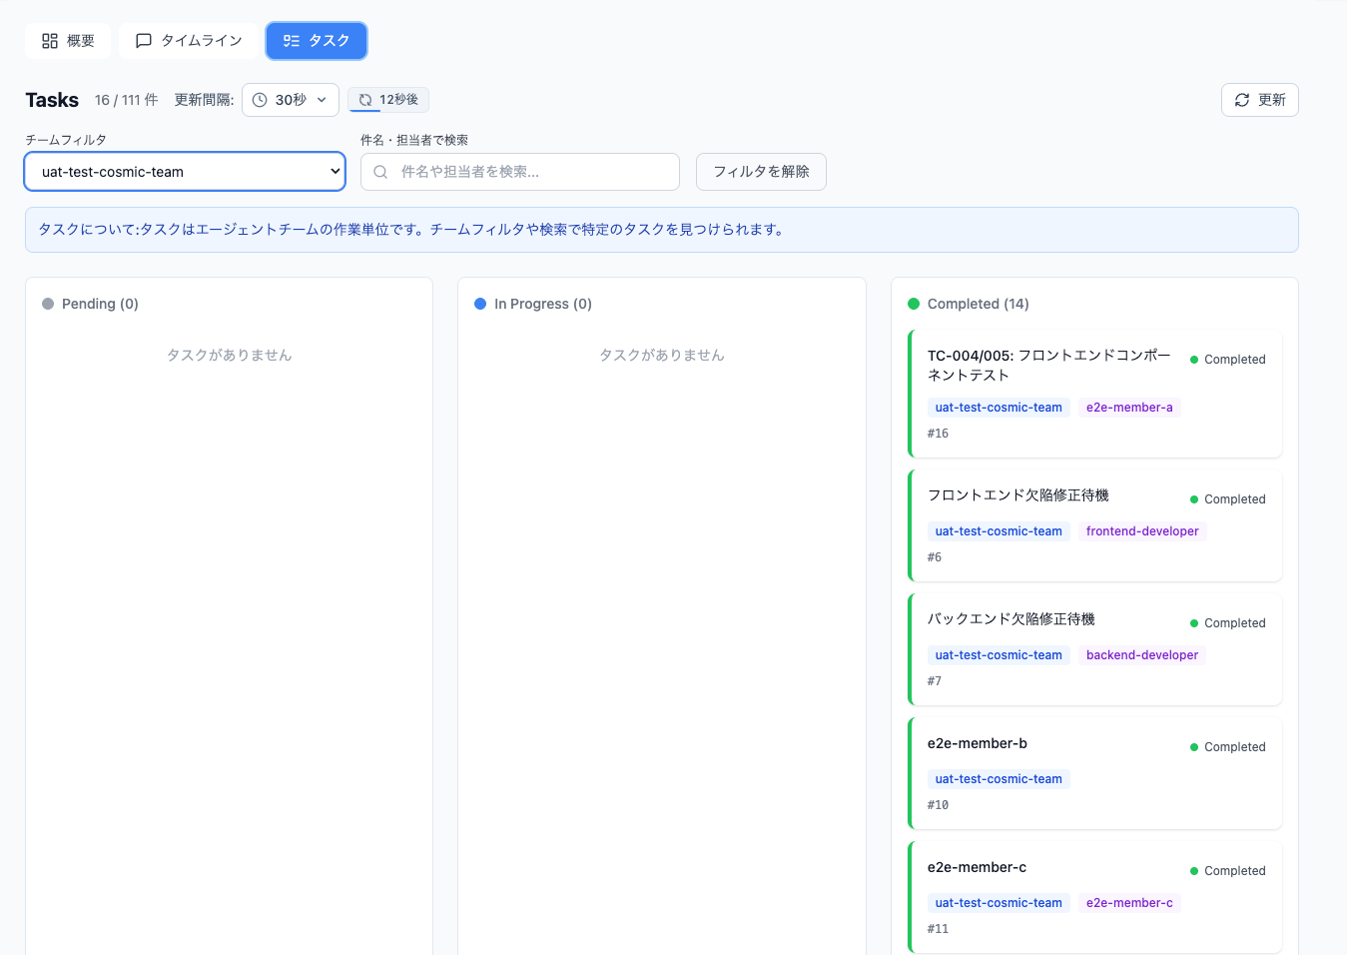Open the 30秒 refresh interval dropdown
Viewport: 1347px width, 955px height.
coord(290,100)
